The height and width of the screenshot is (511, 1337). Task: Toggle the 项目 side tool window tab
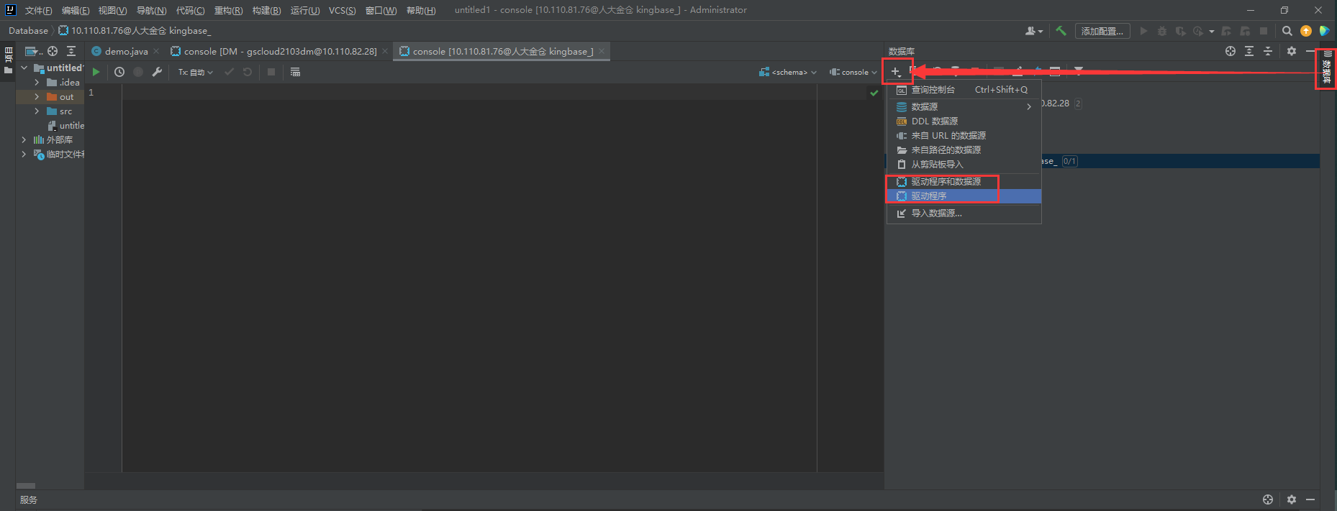pos(9,60)
